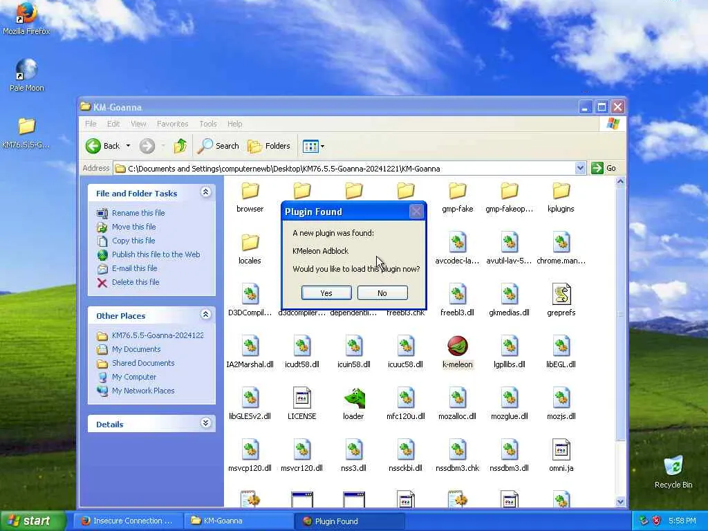Open the Help menu
Viewport: 708px width, 531px height.
point(235,124)
